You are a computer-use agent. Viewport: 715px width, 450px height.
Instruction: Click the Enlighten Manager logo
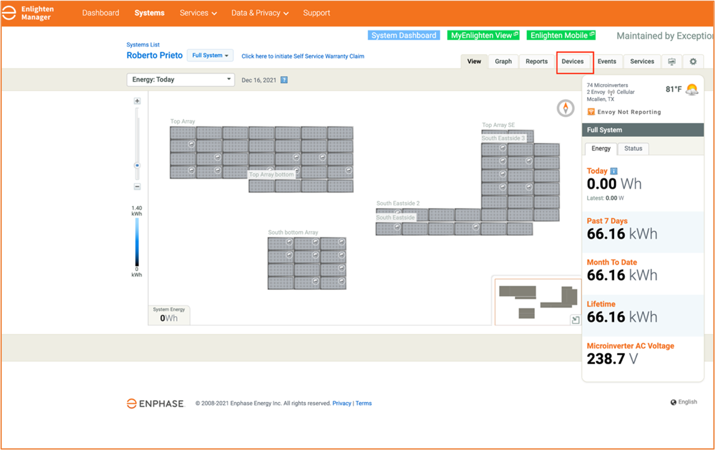coord(29,13)
